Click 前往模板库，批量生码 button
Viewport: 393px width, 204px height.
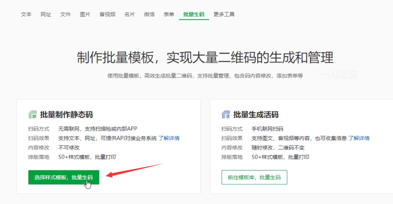click(x=254, y=177)
